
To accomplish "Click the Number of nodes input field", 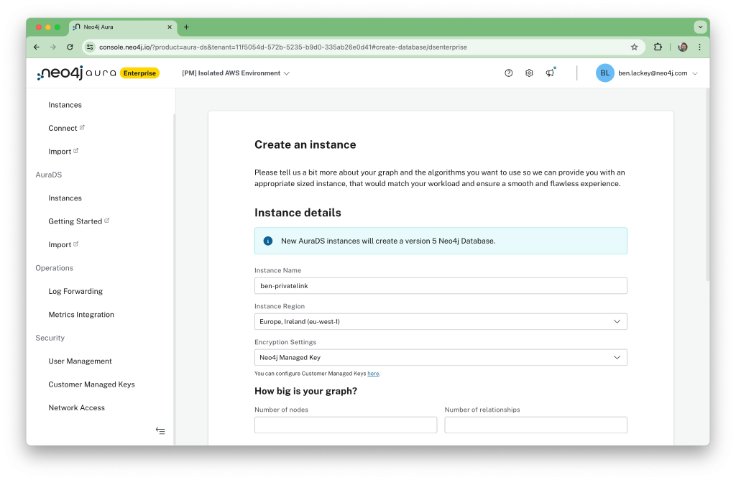I will click(346, 425).
